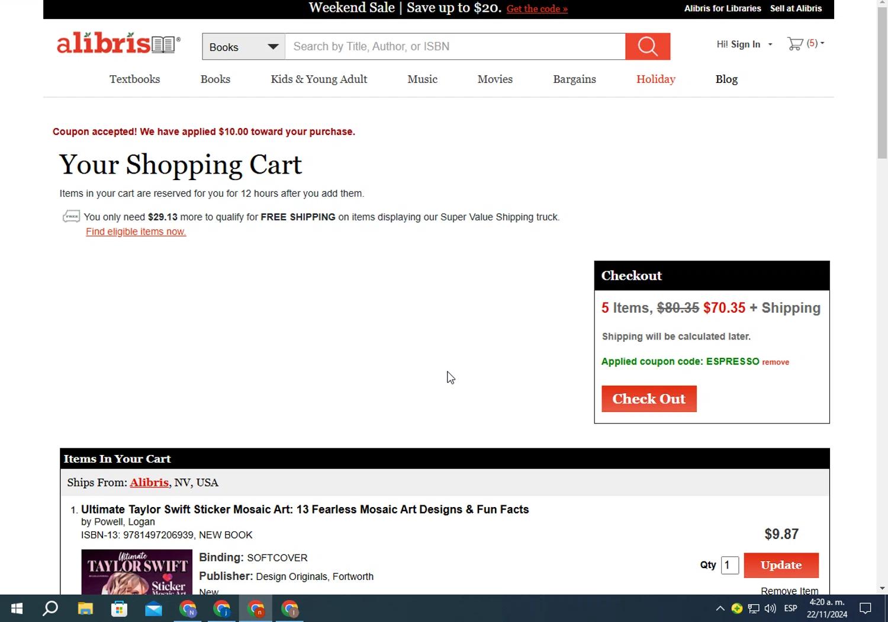Click scrollbar up arrow
888x622 pixels.
coord(882,4)
